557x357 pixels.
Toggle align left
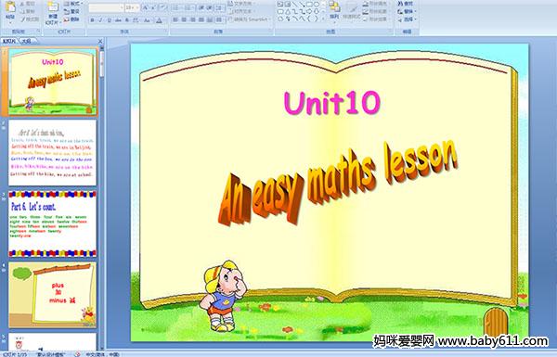(x=175, y=19)
